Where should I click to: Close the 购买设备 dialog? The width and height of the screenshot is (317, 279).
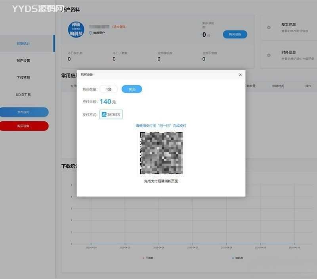click(x=240, y=75)
